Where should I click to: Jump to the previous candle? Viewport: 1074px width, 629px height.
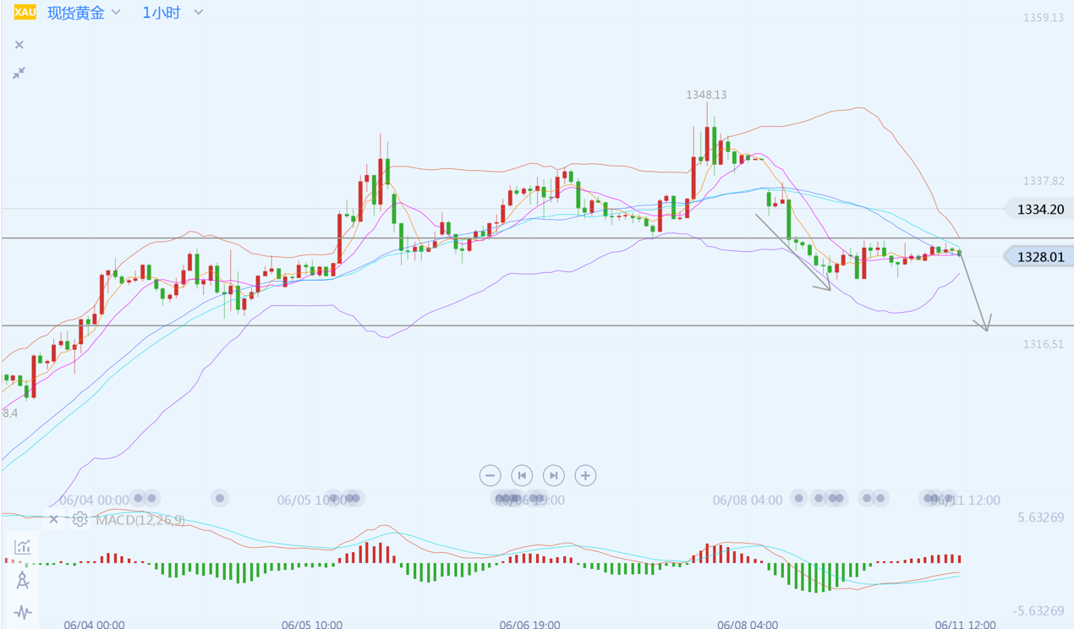pyautogui.click(x=522, y=475)
